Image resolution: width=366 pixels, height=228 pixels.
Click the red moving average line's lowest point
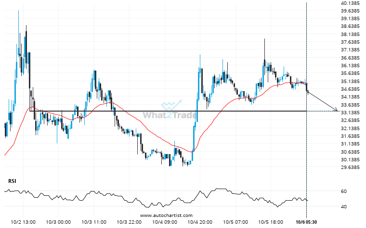point(190,152)
